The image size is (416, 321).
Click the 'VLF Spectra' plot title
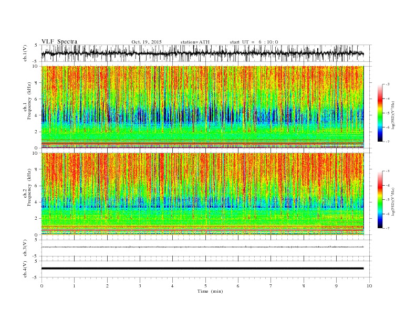[x=59, y=41]
